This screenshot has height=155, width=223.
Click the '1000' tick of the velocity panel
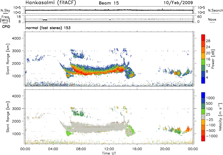(x=16, y=134)
